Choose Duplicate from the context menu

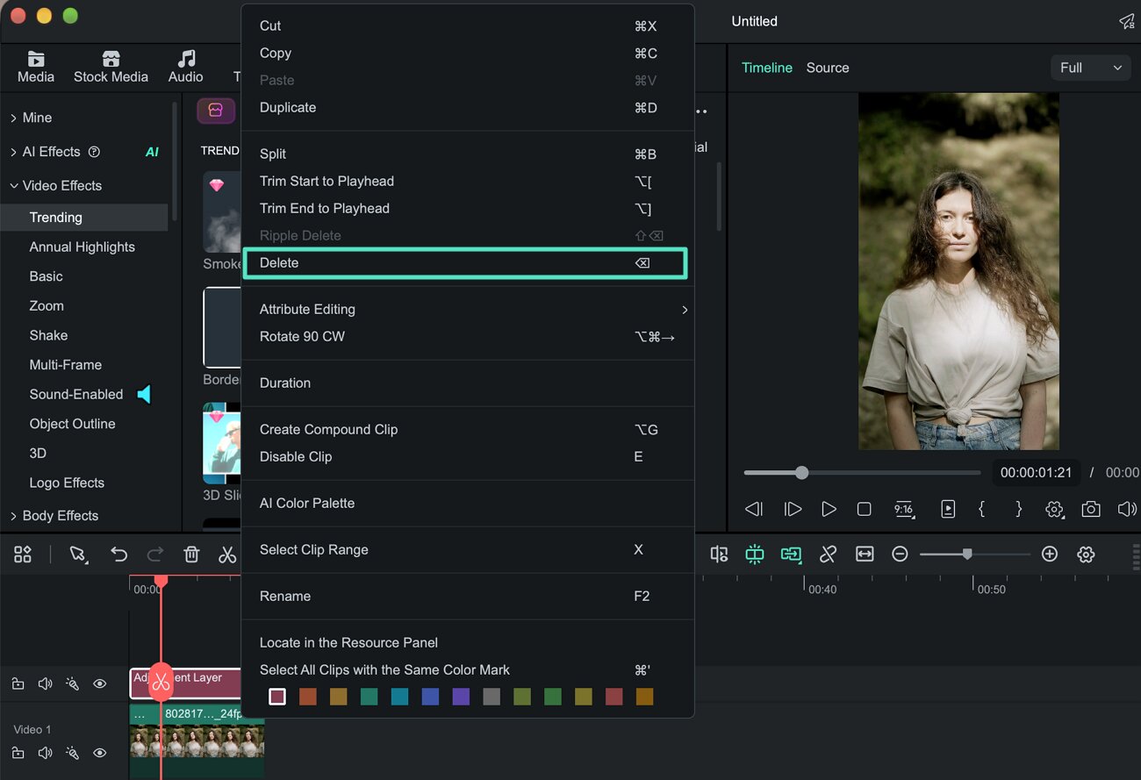467,108
